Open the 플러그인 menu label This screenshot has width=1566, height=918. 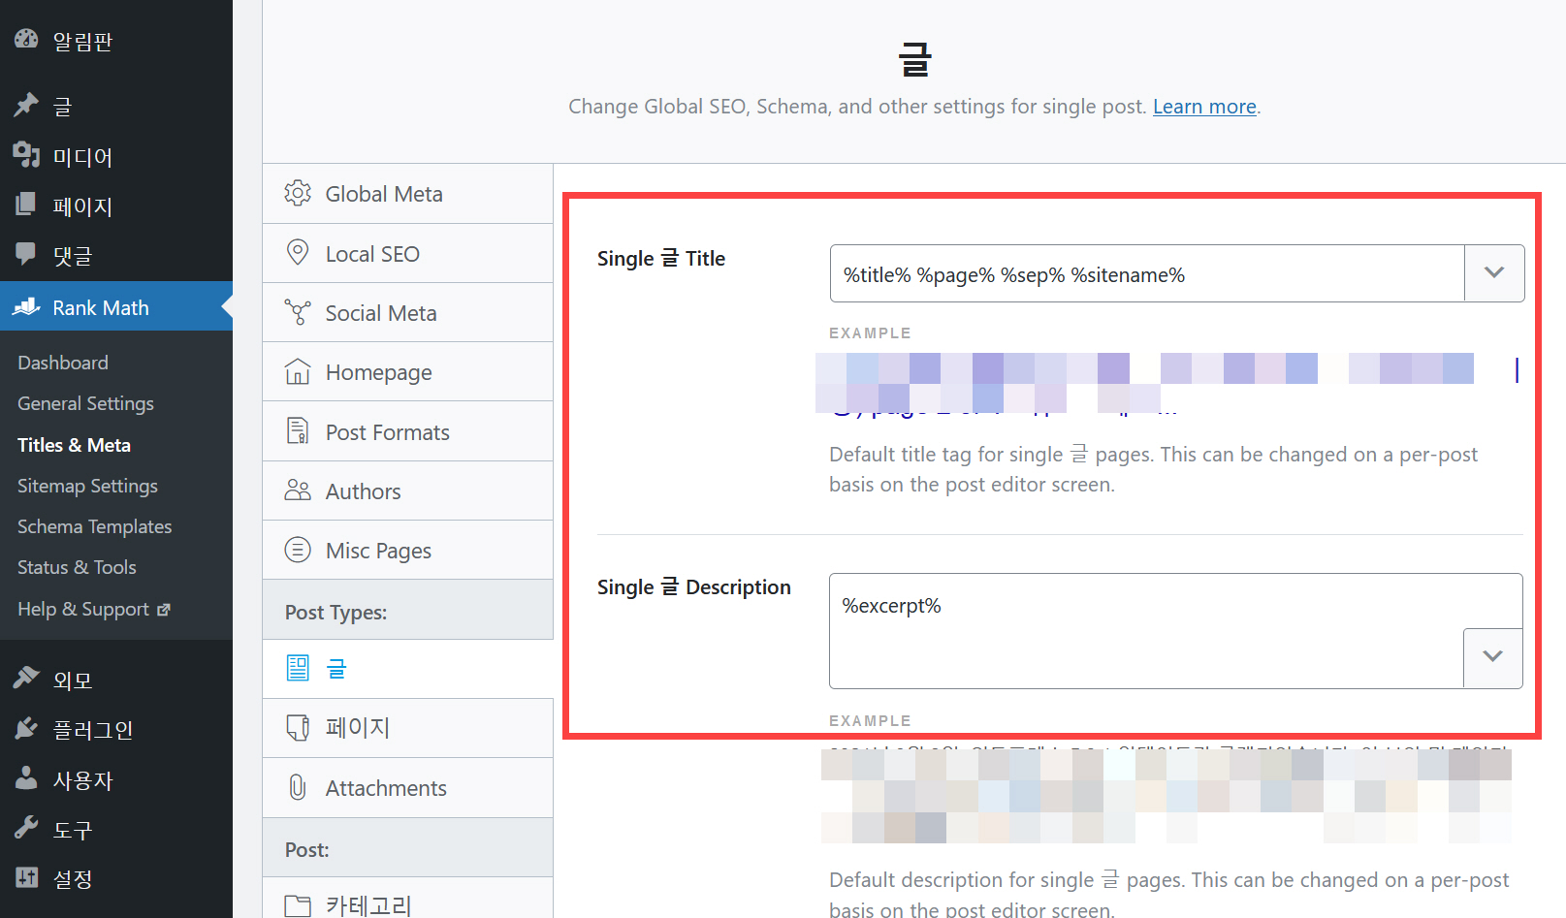tap(92, 730)
